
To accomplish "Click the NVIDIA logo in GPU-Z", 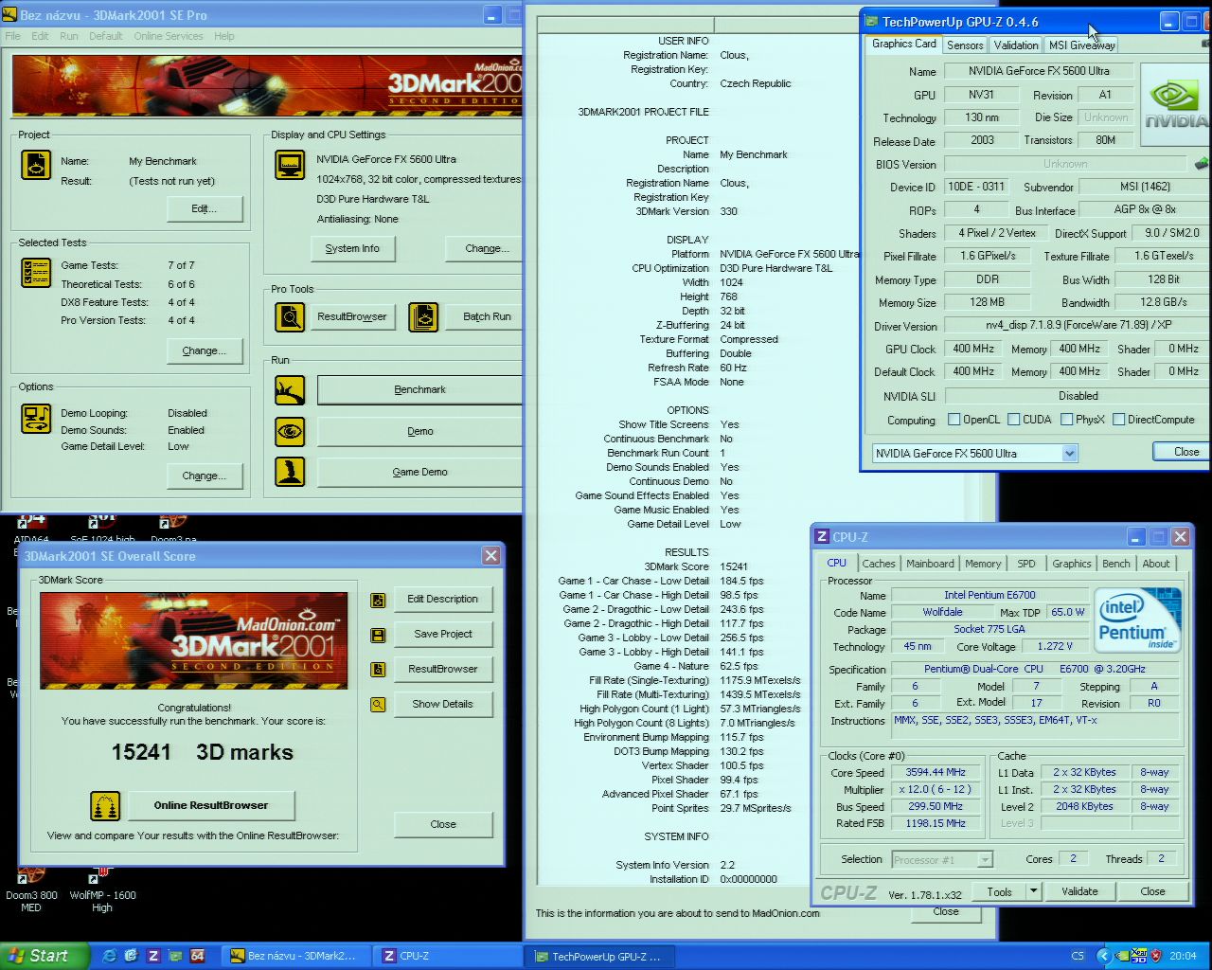I will (x=1176, y=104).
